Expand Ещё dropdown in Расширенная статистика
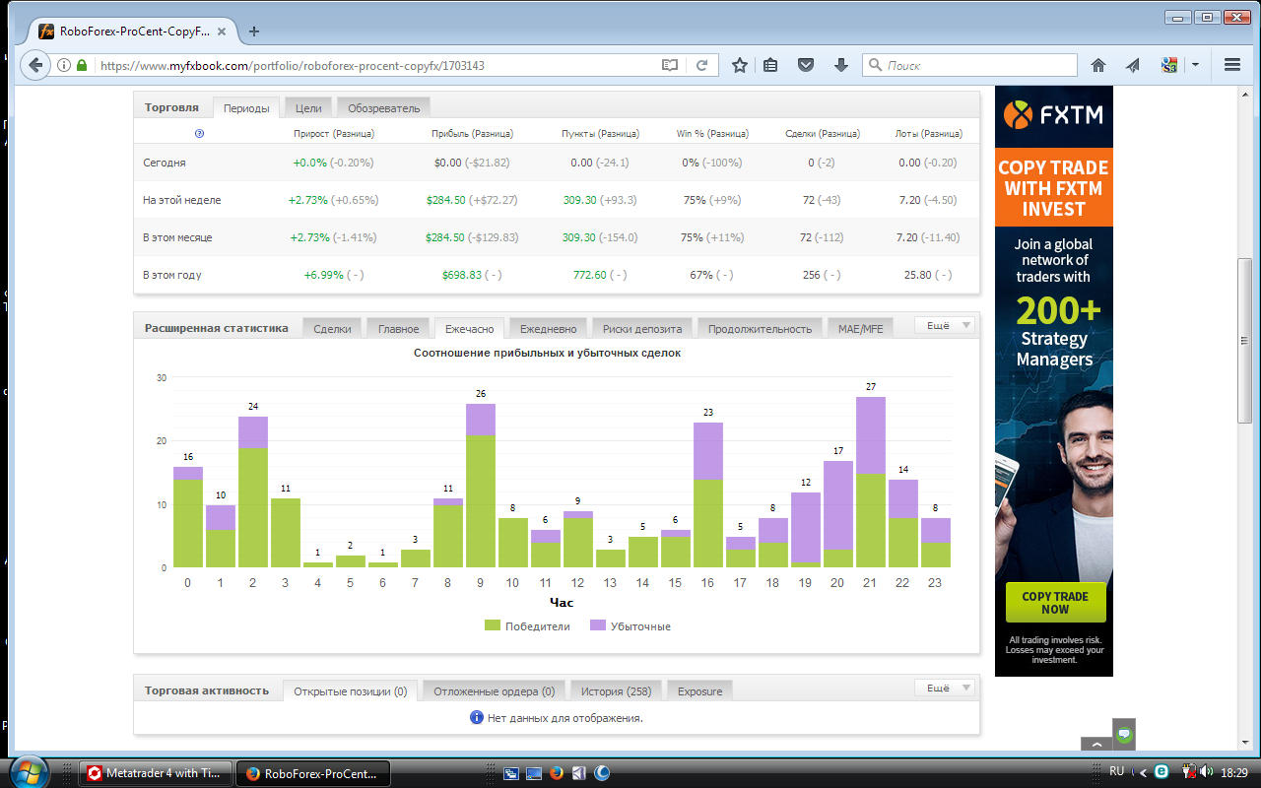 click(x=946, y=325)
